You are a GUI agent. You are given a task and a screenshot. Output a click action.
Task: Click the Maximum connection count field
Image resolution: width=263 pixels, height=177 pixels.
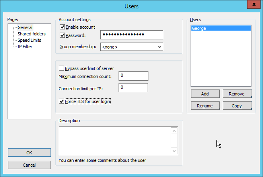click(133, 76)
